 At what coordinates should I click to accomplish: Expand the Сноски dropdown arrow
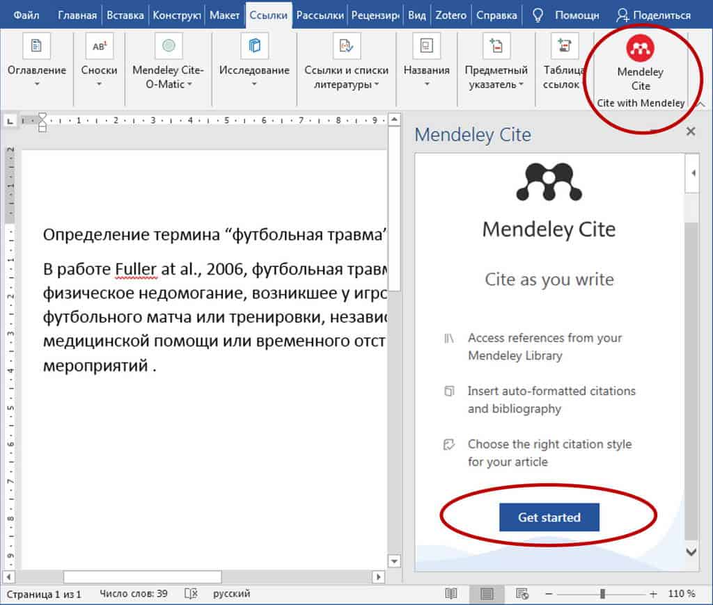click(99, 84)
